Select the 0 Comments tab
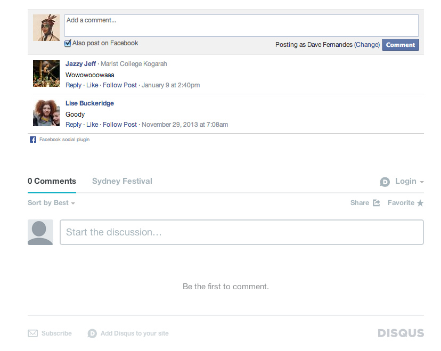441x351 pixels. (52, 181)
